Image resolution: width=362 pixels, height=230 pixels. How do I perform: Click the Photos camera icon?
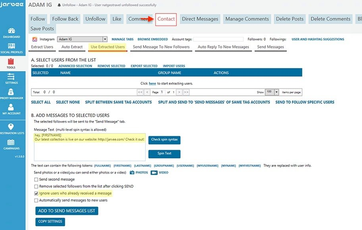point(132,172)
